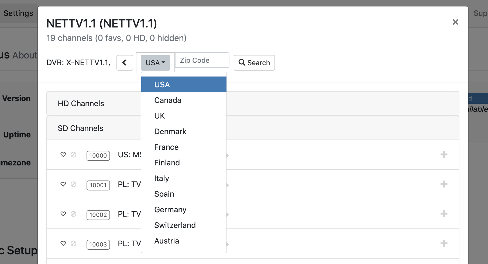Click plus icon on channel 10000 row

(x=444, y=155)
